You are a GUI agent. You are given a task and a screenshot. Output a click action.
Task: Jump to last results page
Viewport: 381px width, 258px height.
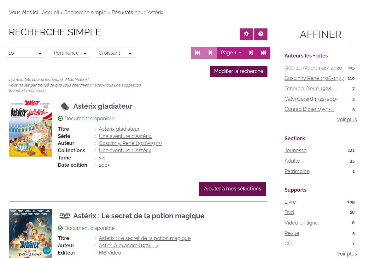[x=264, y=53]
